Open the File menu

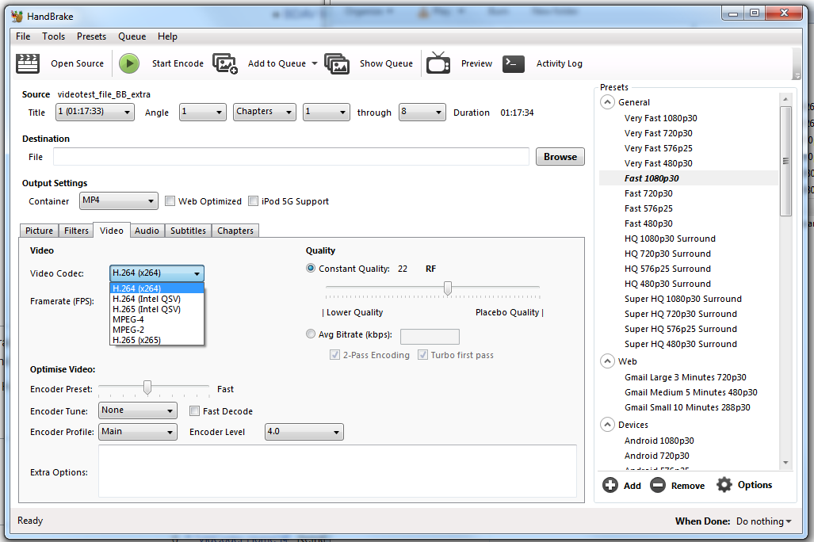[23, 36]
